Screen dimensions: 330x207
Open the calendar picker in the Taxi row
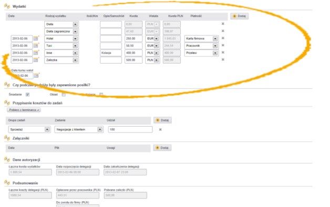click(x=36, y=46)
